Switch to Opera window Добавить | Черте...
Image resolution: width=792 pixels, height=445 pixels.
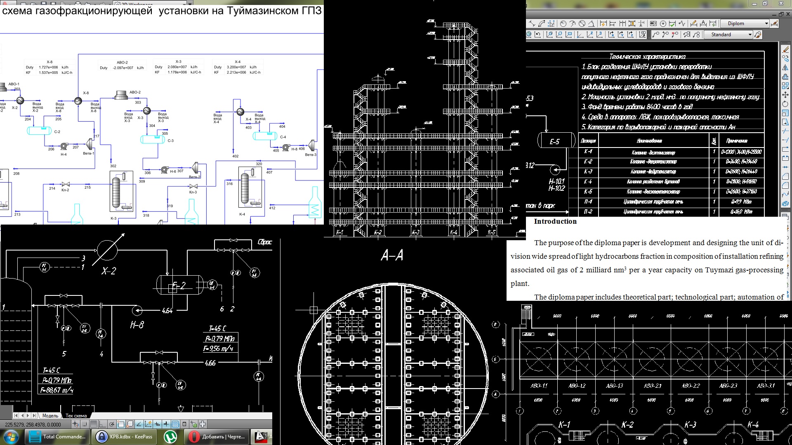point(217,437)
